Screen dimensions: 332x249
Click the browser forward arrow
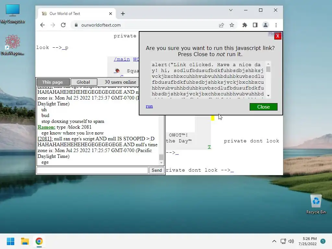pyautogui.click(x=53, y=25)
